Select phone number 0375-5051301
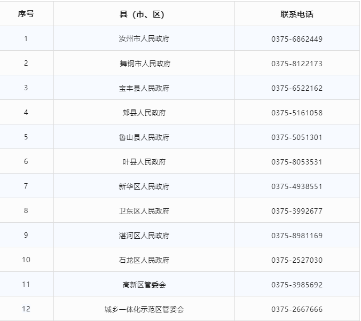Screen dimensions: 361x321 point(297,137)
